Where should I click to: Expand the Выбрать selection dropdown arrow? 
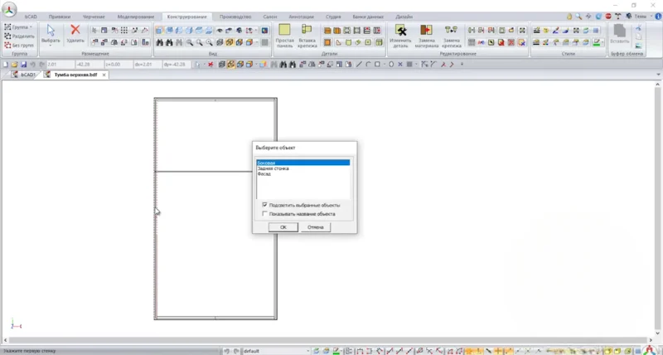point(51,46)
